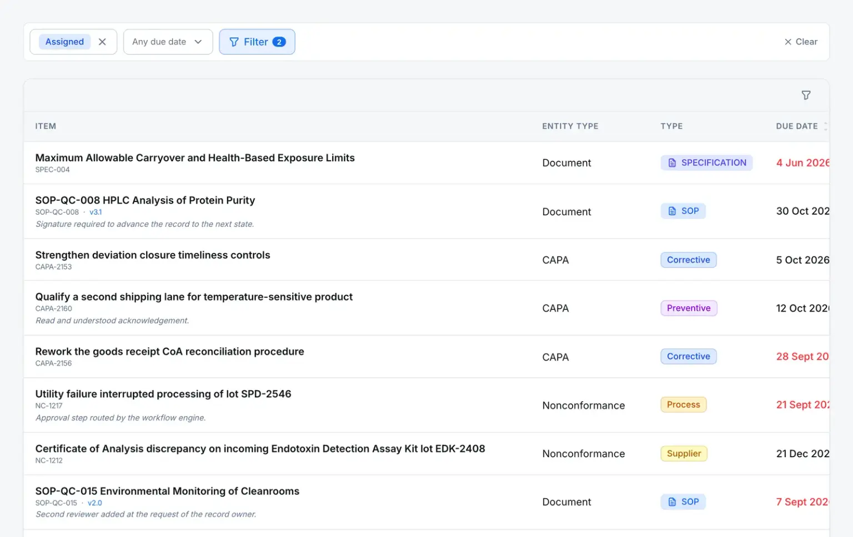Sort by Due Date column arrows
Image resolution: width=853 pixels, height=537 pixels.
(826, 126)
